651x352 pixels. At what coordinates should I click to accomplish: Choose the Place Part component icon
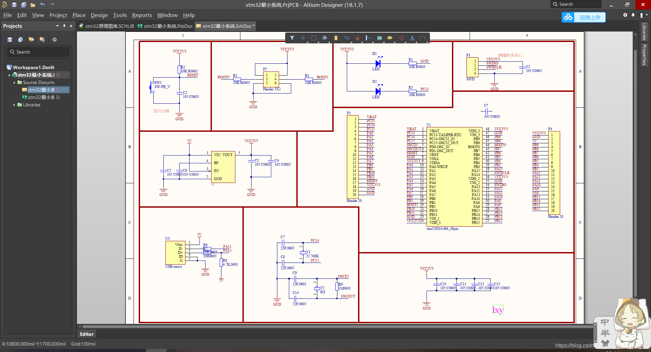tap(336, 38)
